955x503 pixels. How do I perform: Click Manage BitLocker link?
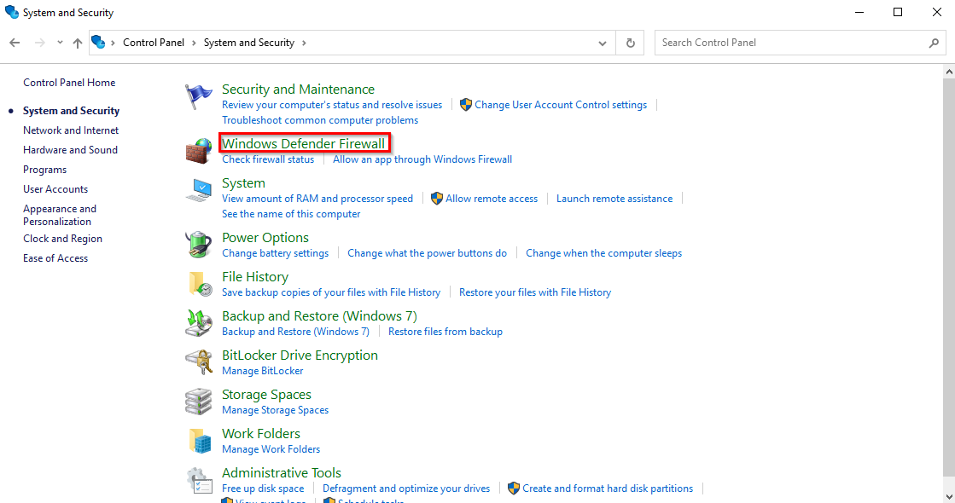pos(263,371)
